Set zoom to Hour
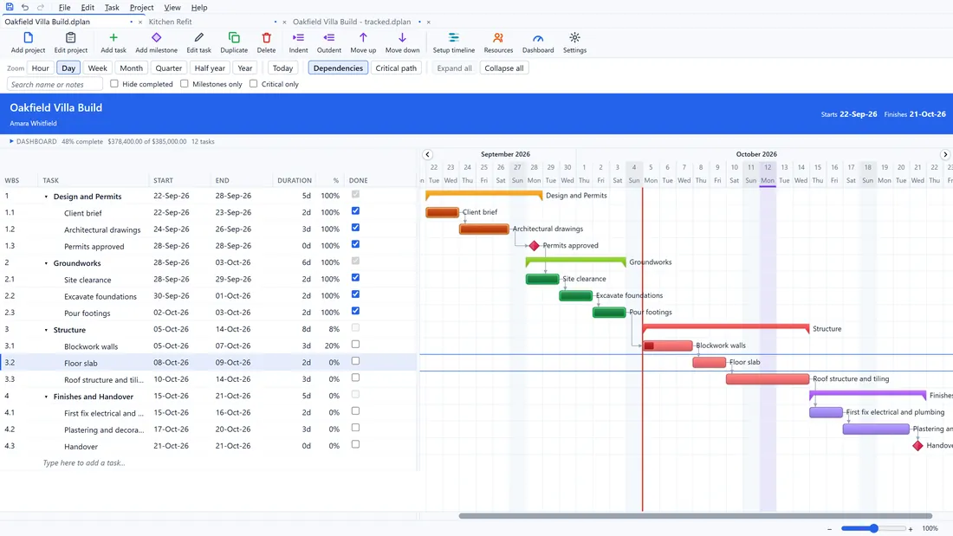The width and height of the screenshot is (953, 536). click(x=40, y=68)
